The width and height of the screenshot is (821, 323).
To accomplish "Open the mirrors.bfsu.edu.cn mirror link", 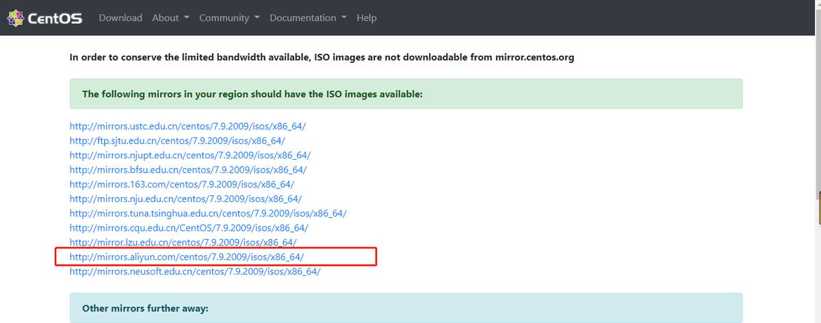I will pyautogui.click(x=188, y=169).
